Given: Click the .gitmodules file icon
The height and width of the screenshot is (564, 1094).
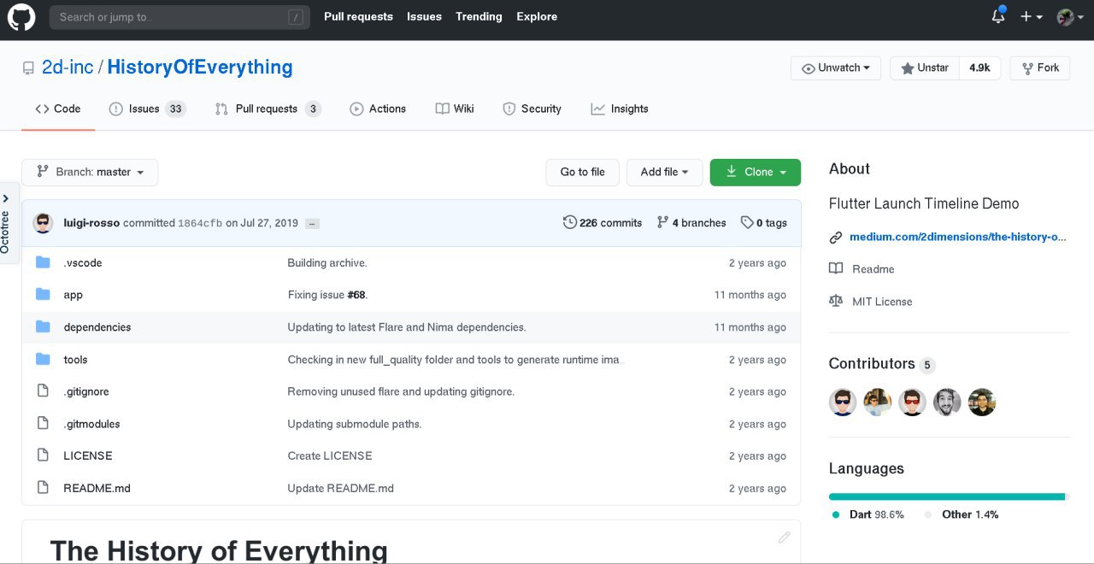Looking at the screenshot, I should tap(43, 423).
